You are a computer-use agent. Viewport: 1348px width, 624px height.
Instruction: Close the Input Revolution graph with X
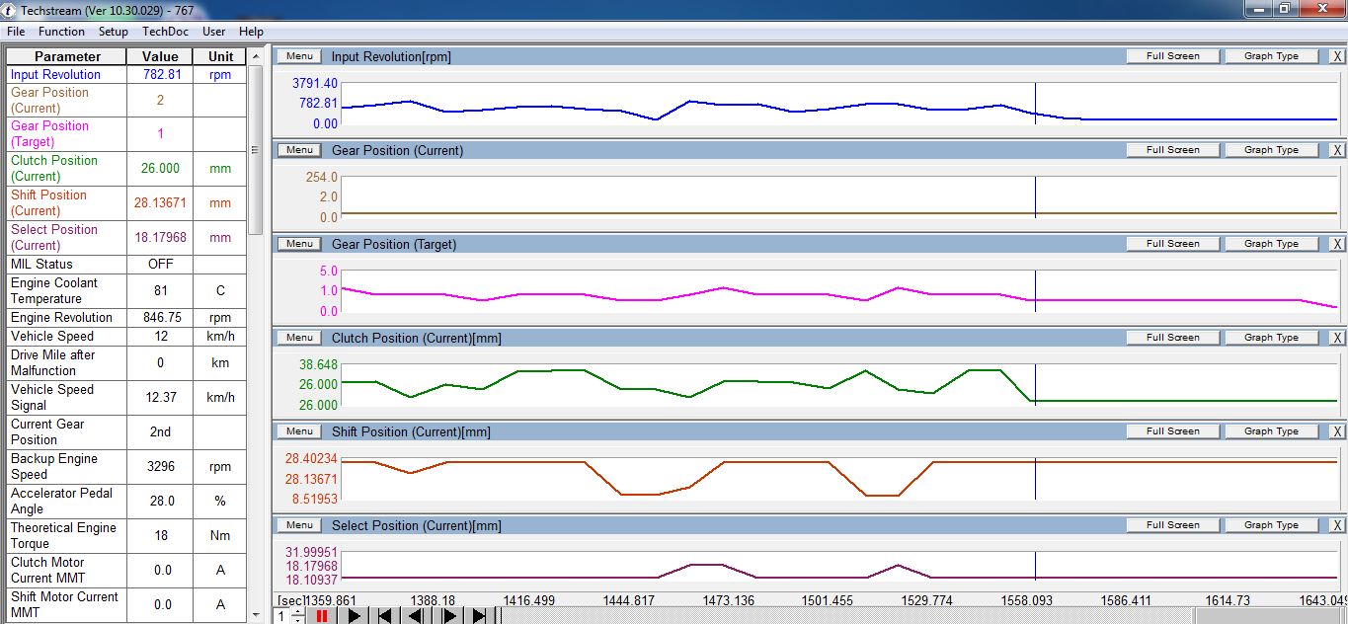(1337, 56)
